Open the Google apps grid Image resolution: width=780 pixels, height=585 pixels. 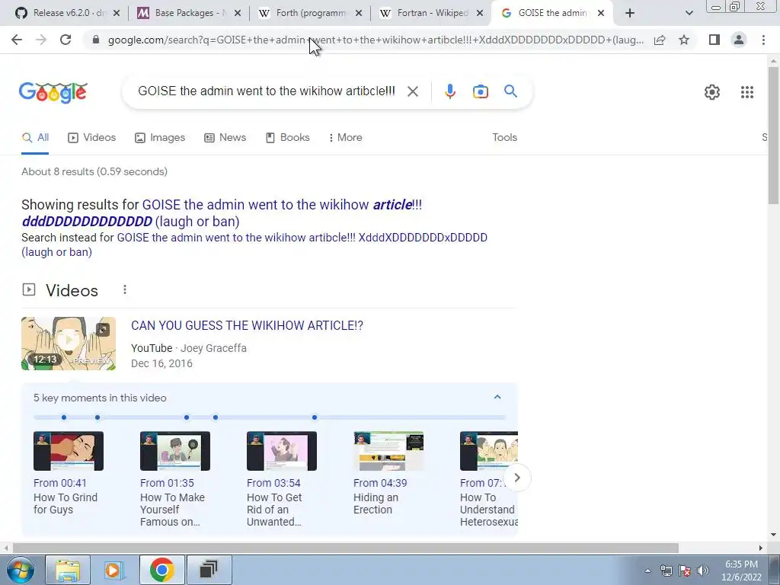coord(746,92)
